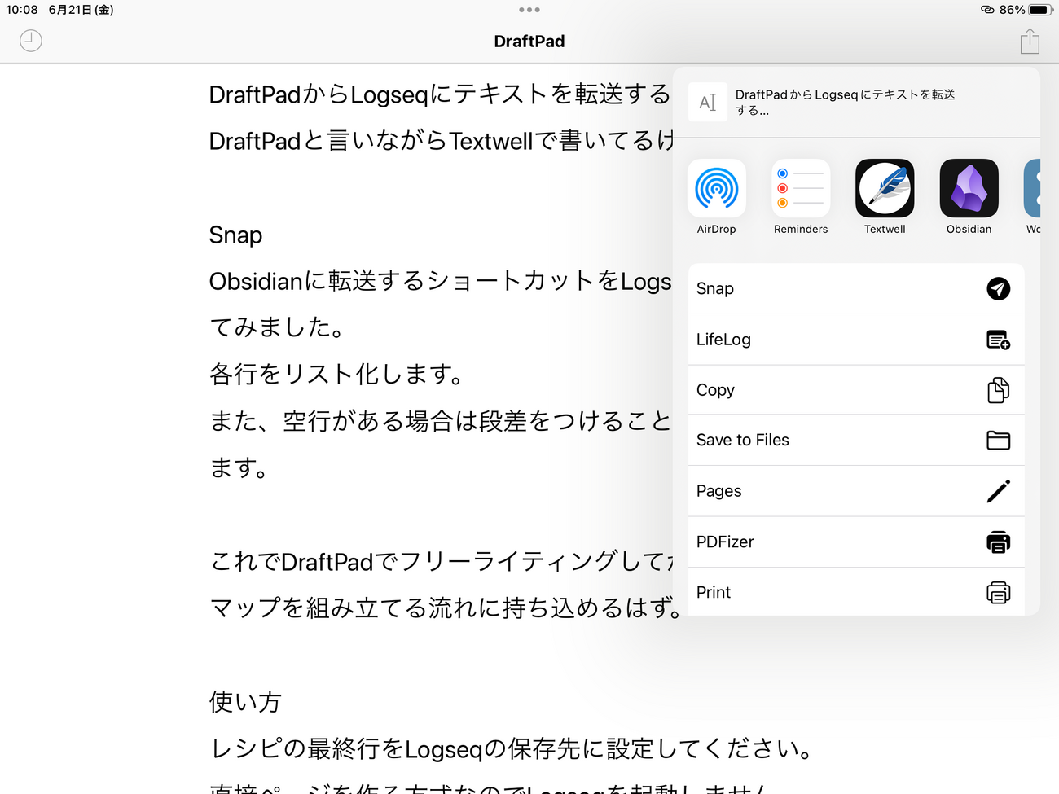Choose Save to Files
1059x794 pixels.
tap(856, 441)
